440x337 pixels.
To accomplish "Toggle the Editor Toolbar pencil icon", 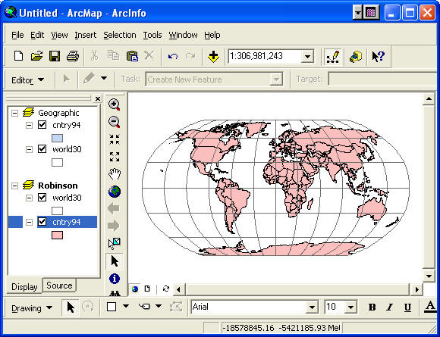I will coord(333,56).
